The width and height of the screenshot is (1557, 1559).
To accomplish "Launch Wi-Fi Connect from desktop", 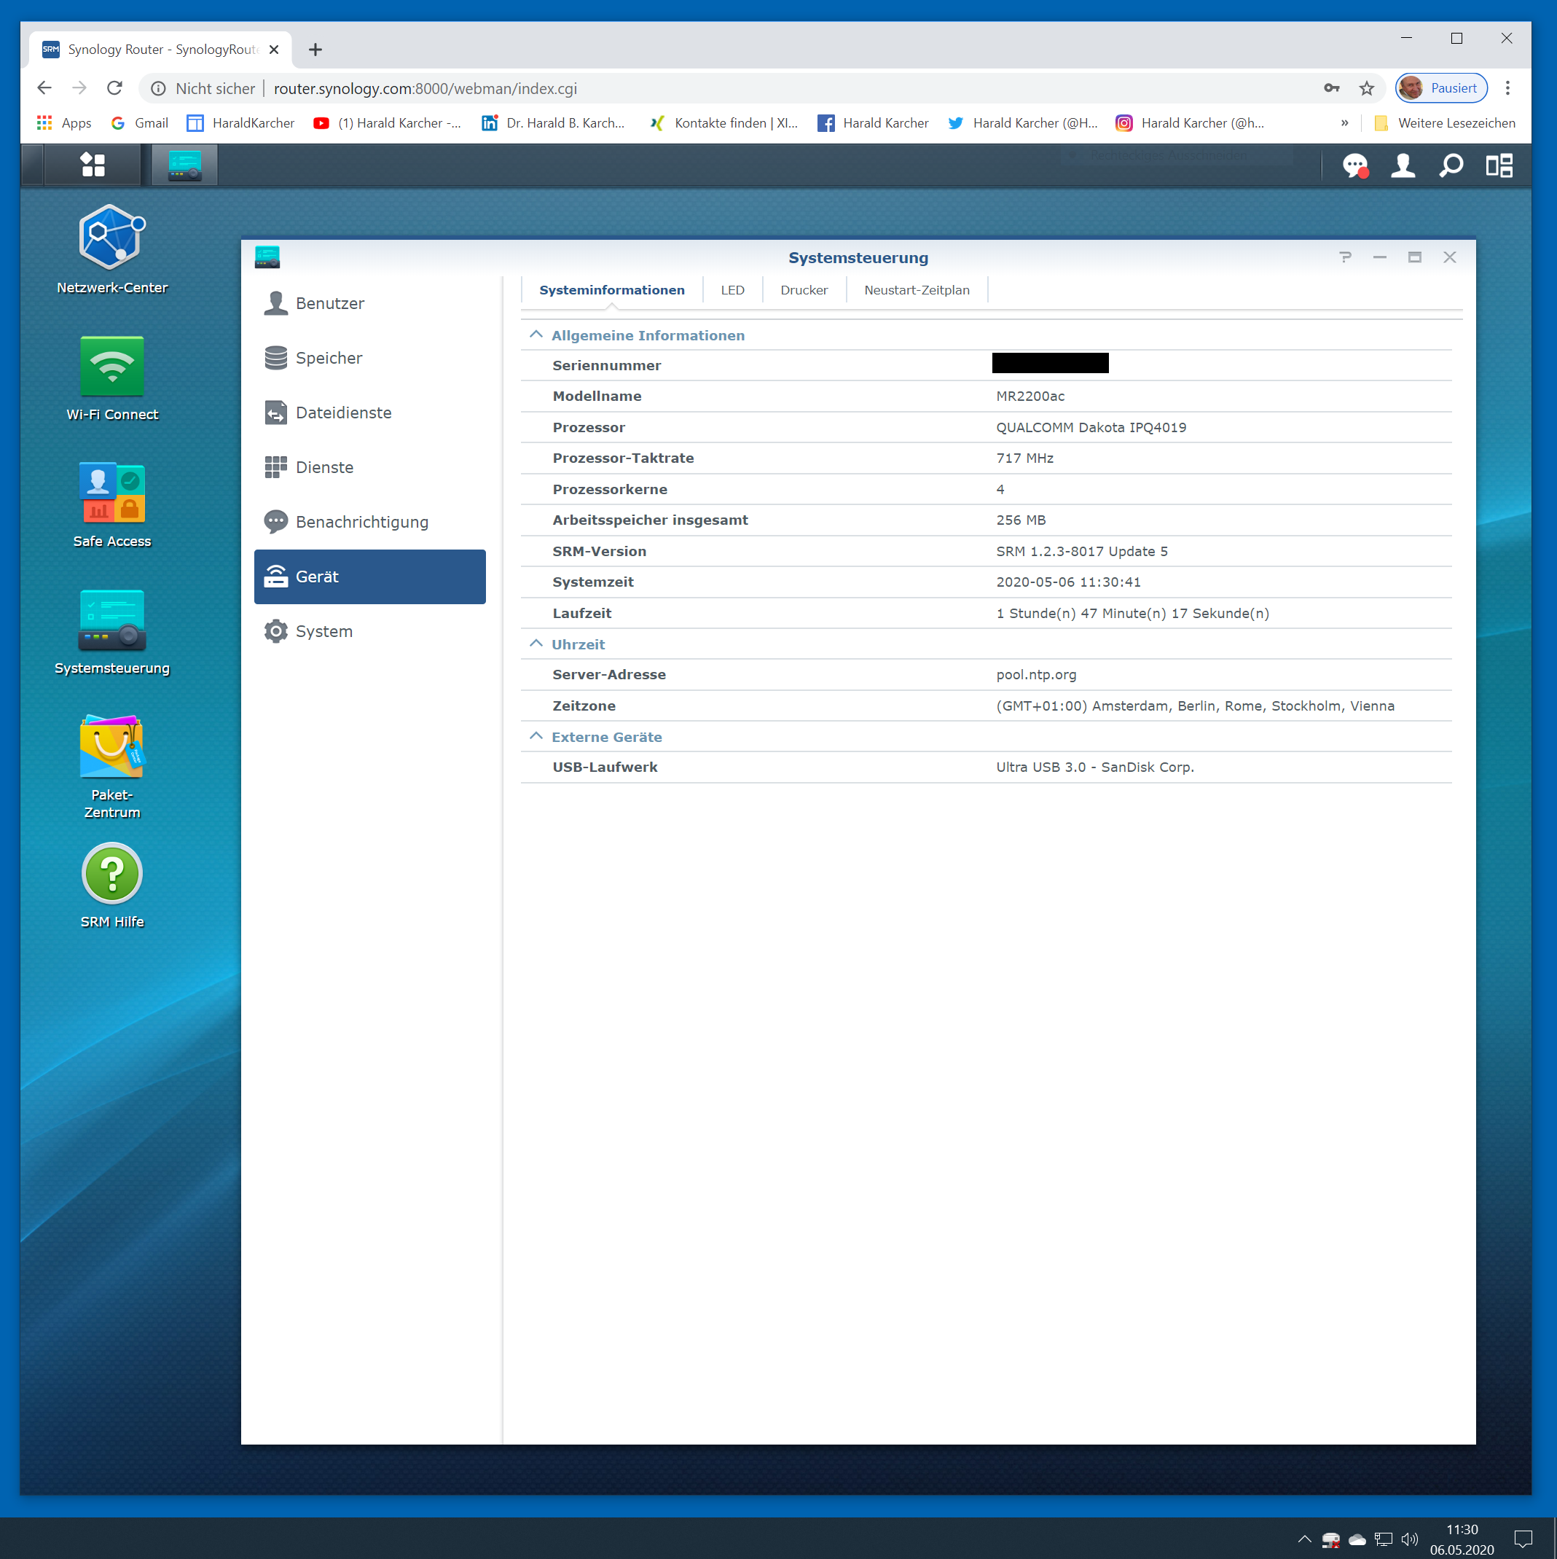I will coord(112,366).
